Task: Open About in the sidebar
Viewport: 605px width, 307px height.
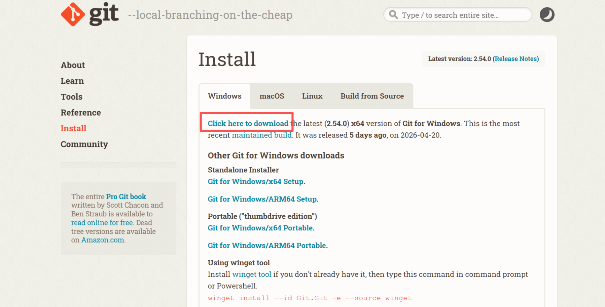Action: (x=73, y=65)
